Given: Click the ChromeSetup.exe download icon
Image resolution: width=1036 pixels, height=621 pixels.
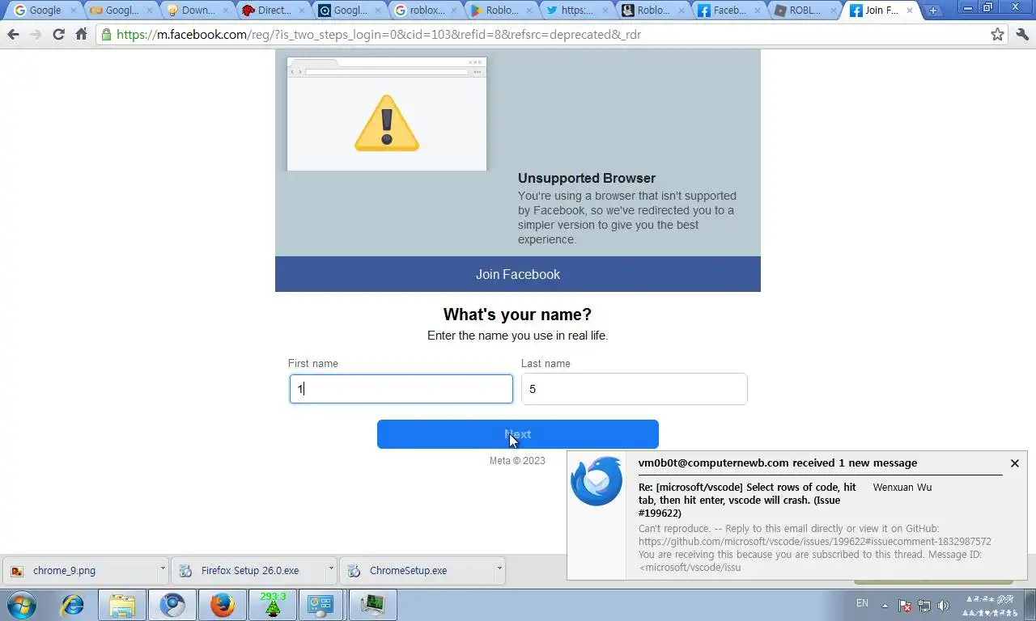Looking at the screenshot, I should pyautogui.click(x=354, y=571).
